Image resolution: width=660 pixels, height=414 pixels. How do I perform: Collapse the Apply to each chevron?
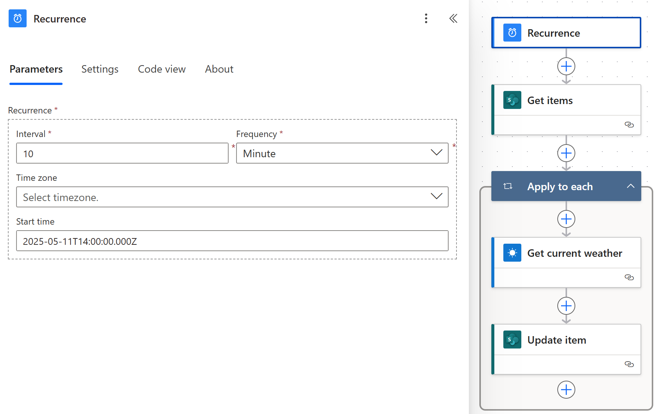630,186
